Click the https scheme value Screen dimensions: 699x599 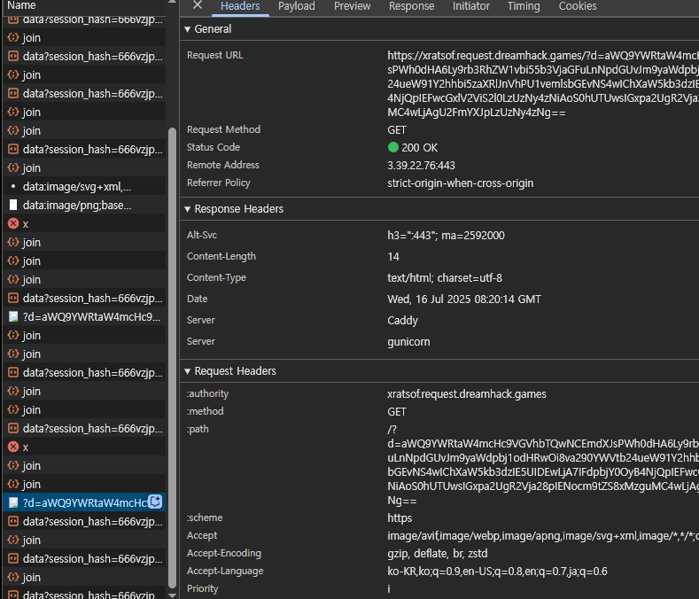tap(400, 518)
